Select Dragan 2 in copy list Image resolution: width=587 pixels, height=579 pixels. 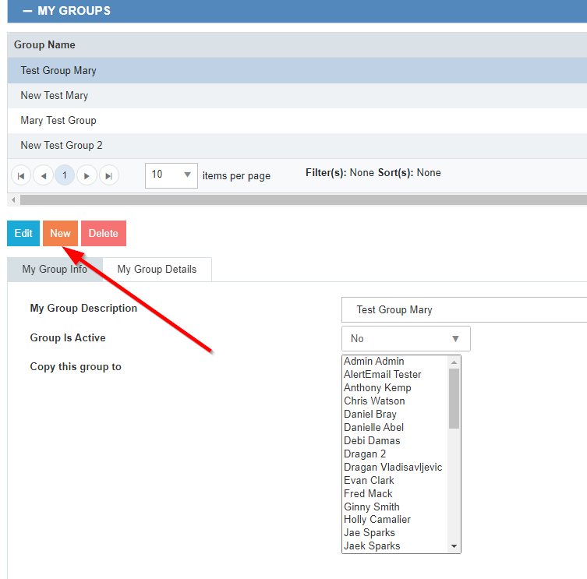coord(395,454)
